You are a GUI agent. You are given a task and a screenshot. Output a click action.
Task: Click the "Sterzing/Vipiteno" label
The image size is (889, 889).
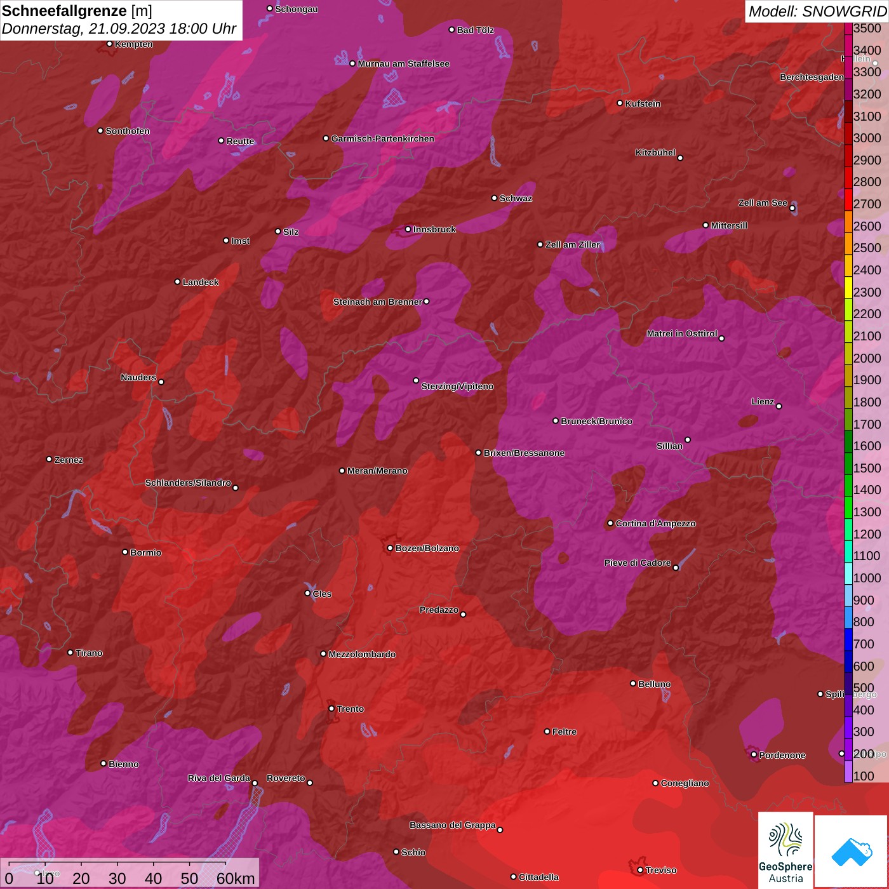pos(457,386)
